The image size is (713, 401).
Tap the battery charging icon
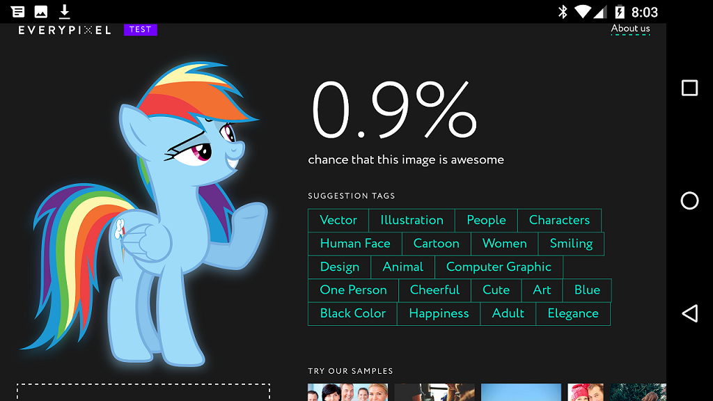[619, 12]
